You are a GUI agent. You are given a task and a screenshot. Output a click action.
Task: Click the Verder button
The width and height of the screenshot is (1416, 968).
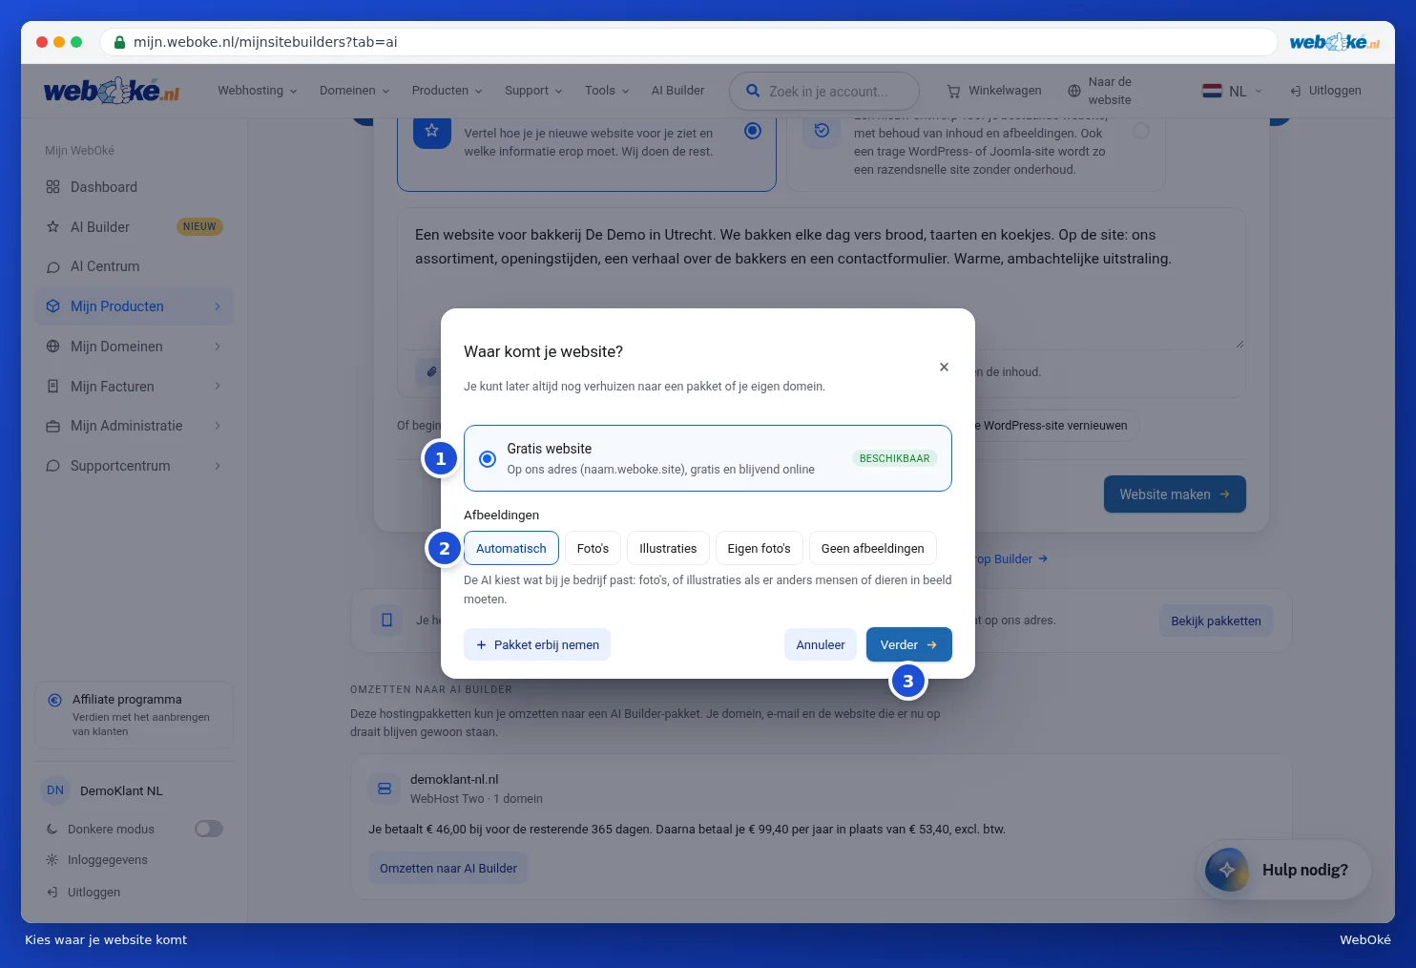[x=909, y=644]
